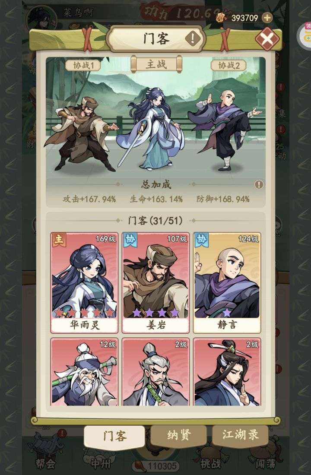The height and width of the screenshot is (475, 311).
Task: Click the 协 badge on 姜岩 card
Action: 130,239
